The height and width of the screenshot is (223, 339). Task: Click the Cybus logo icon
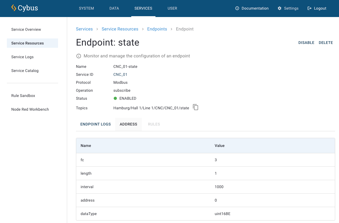coord(14,8)
